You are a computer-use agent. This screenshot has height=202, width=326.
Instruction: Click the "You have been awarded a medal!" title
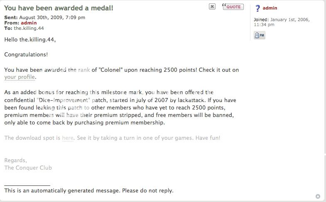[59, 8]
